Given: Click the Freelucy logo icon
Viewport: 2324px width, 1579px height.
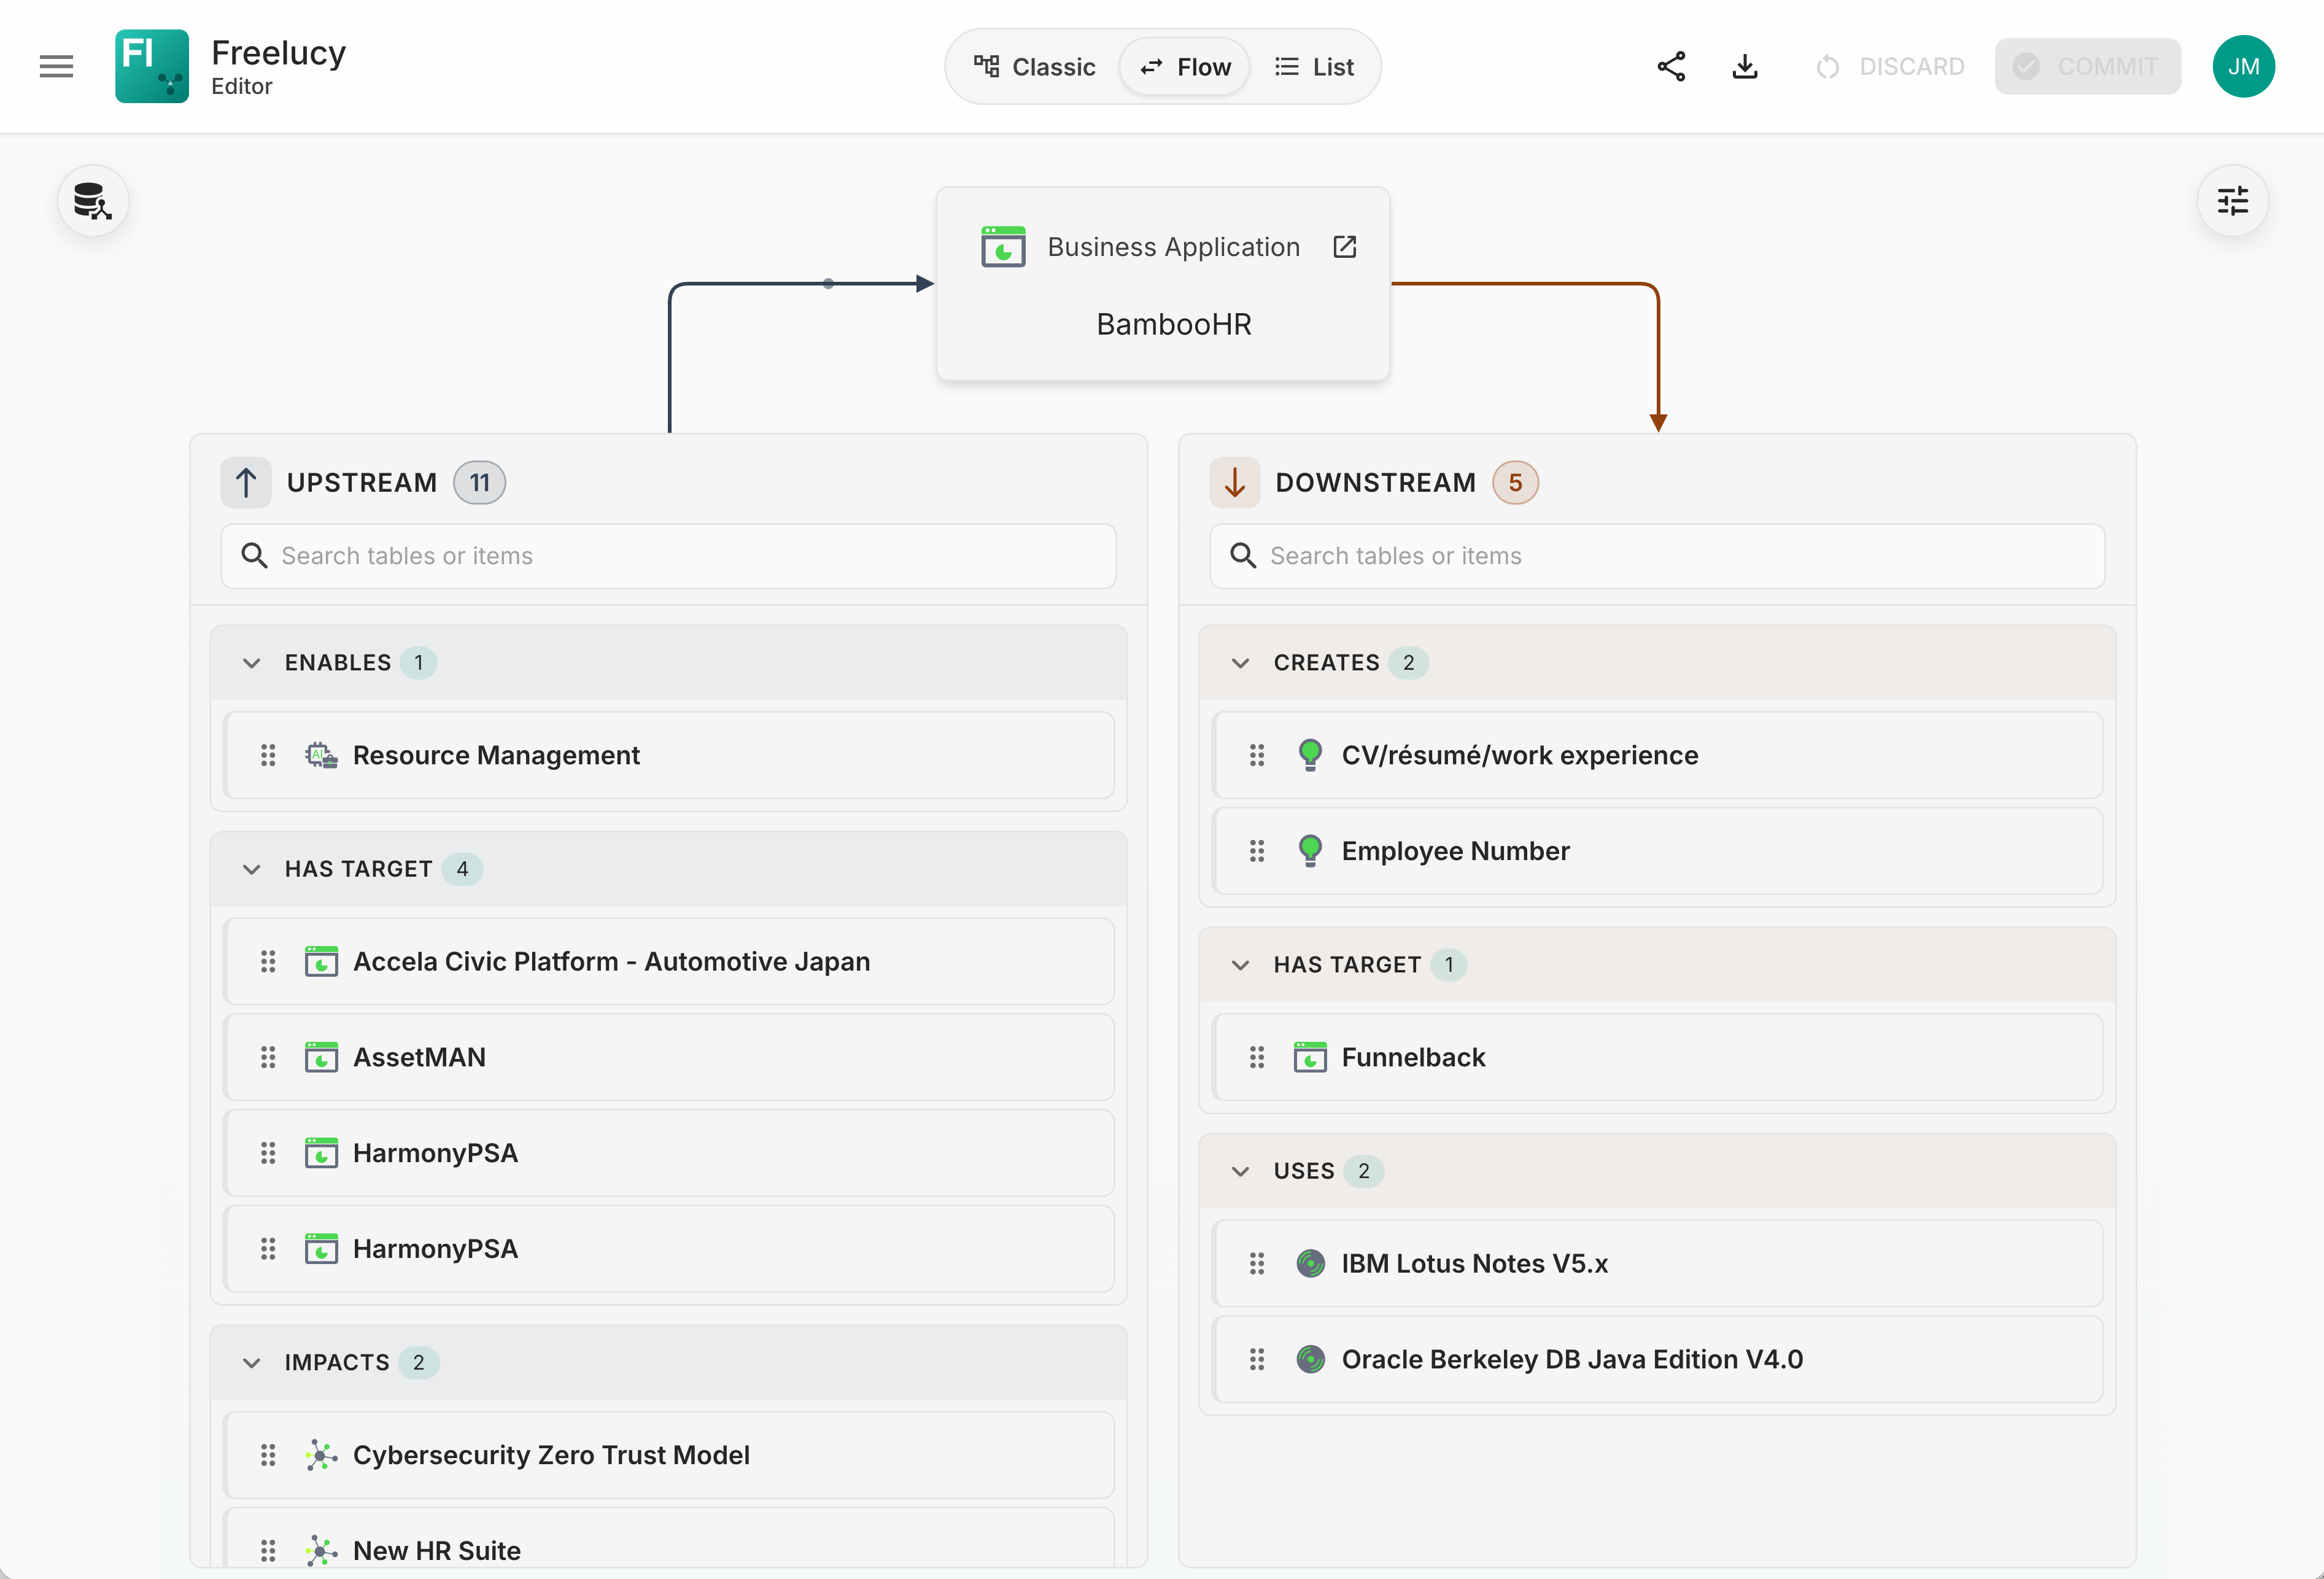Looking at the screenshot, I should pyautogui.click(x=152, y=66).
